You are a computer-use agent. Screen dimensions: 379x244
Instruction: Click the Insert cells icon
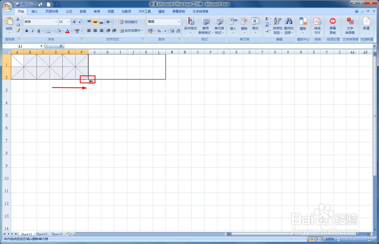pyautogui.click(x=233, y=21)
